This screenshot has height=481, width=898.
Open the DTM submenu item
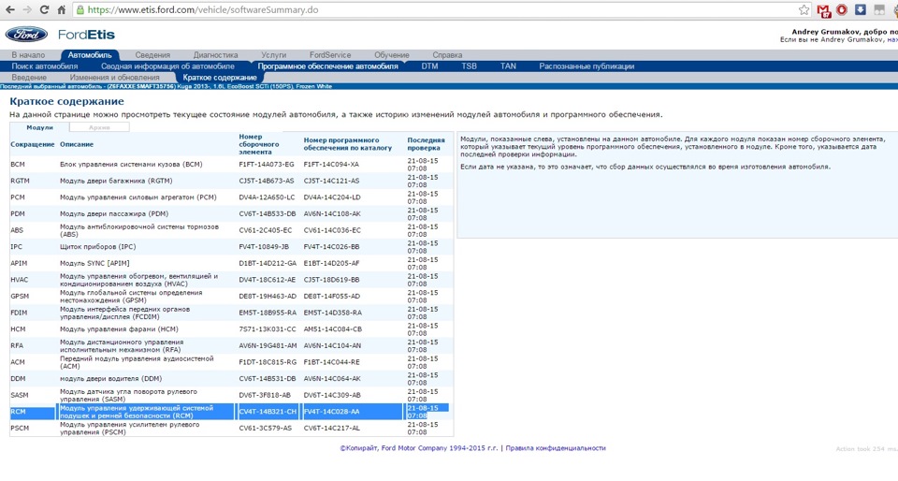point(429,66)
